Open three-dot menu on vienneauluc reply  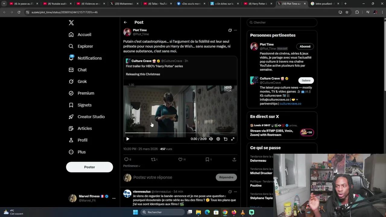click(x=236, y=192)
